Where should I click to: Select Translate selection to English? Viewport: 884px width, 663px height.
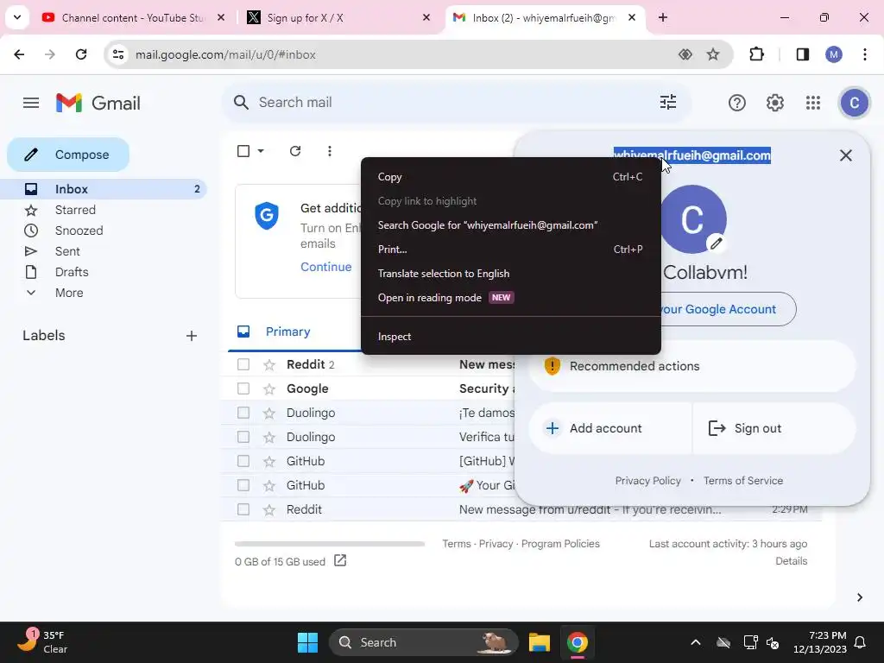(511, 274)
